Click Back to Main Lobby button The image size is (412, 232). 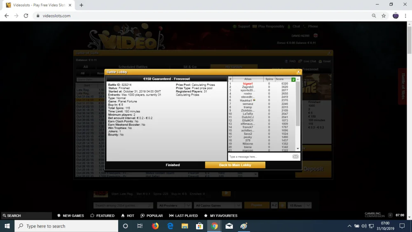pyautogui.click(x=235, y=165)
